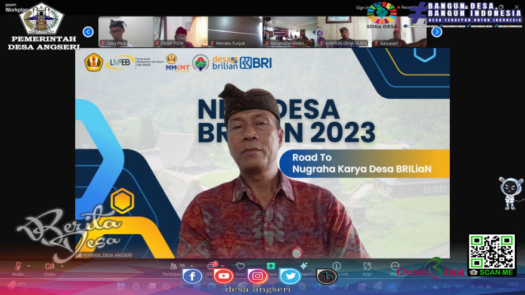Show next participants with the right arrow
Image resolution: width=525 pixels, height=295 pixels.
437,32
